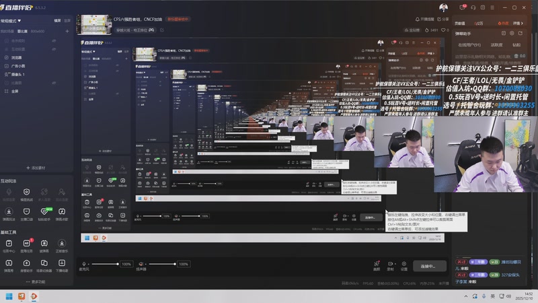Image resolution: width=538 pixels, height=303 pixels.
Task: Click the microphone icon beside volume slider
Action: click(x=83, y=264)
